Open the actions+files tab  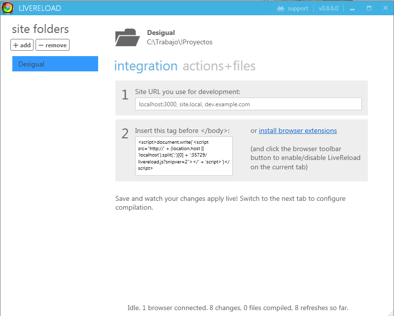point(219,66)
